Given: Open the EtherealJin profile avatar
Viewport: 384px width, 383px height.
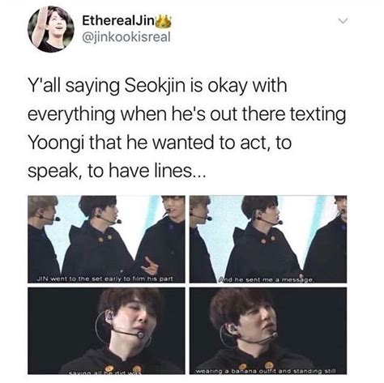Looking at the screenshot, I should (51, 29).
